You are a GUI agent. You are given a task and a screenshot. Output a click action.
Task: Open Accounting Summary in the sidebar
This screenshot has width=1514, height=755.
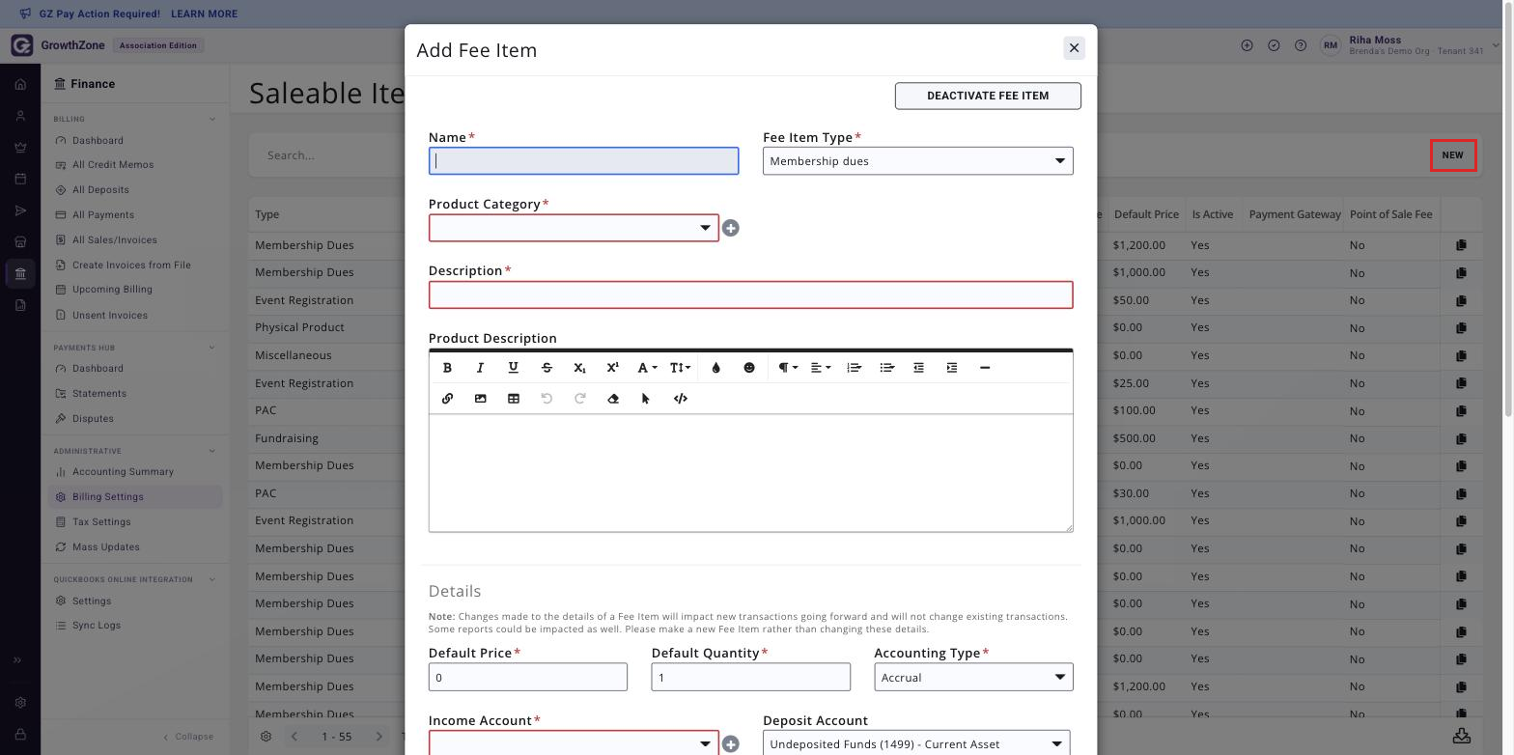click(x=123, y=472)
